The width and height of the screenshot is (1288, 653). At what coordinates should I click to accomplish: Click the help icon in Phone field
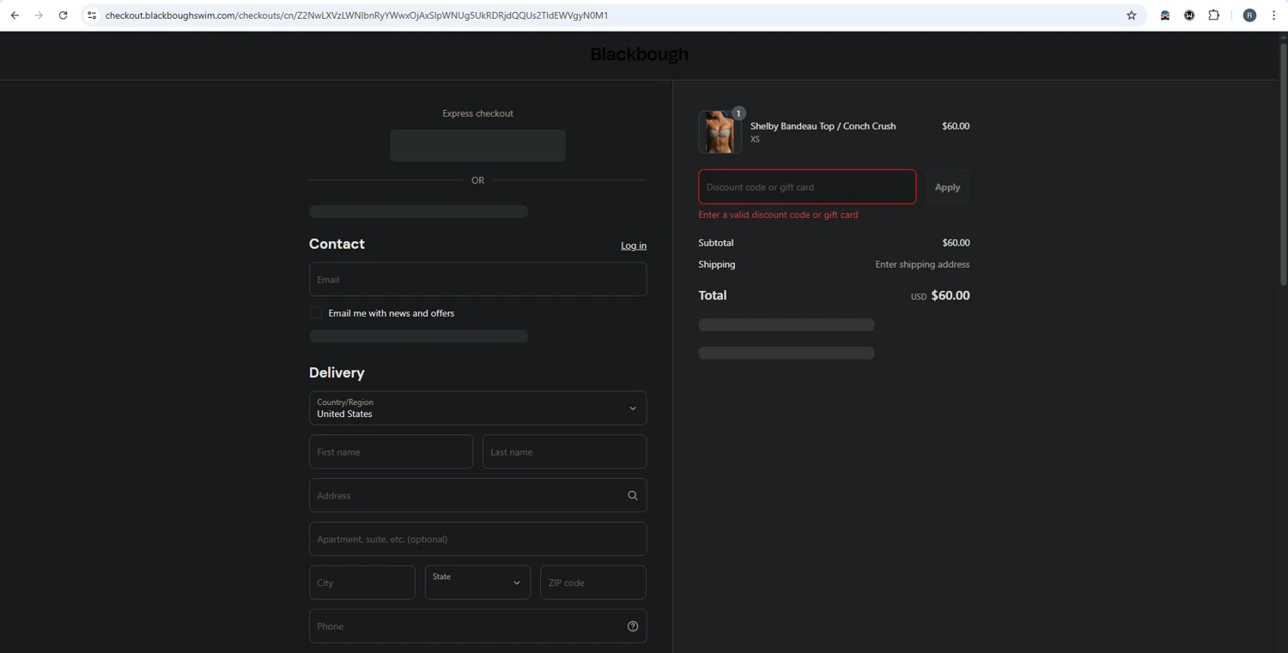[x=633, y=626]
